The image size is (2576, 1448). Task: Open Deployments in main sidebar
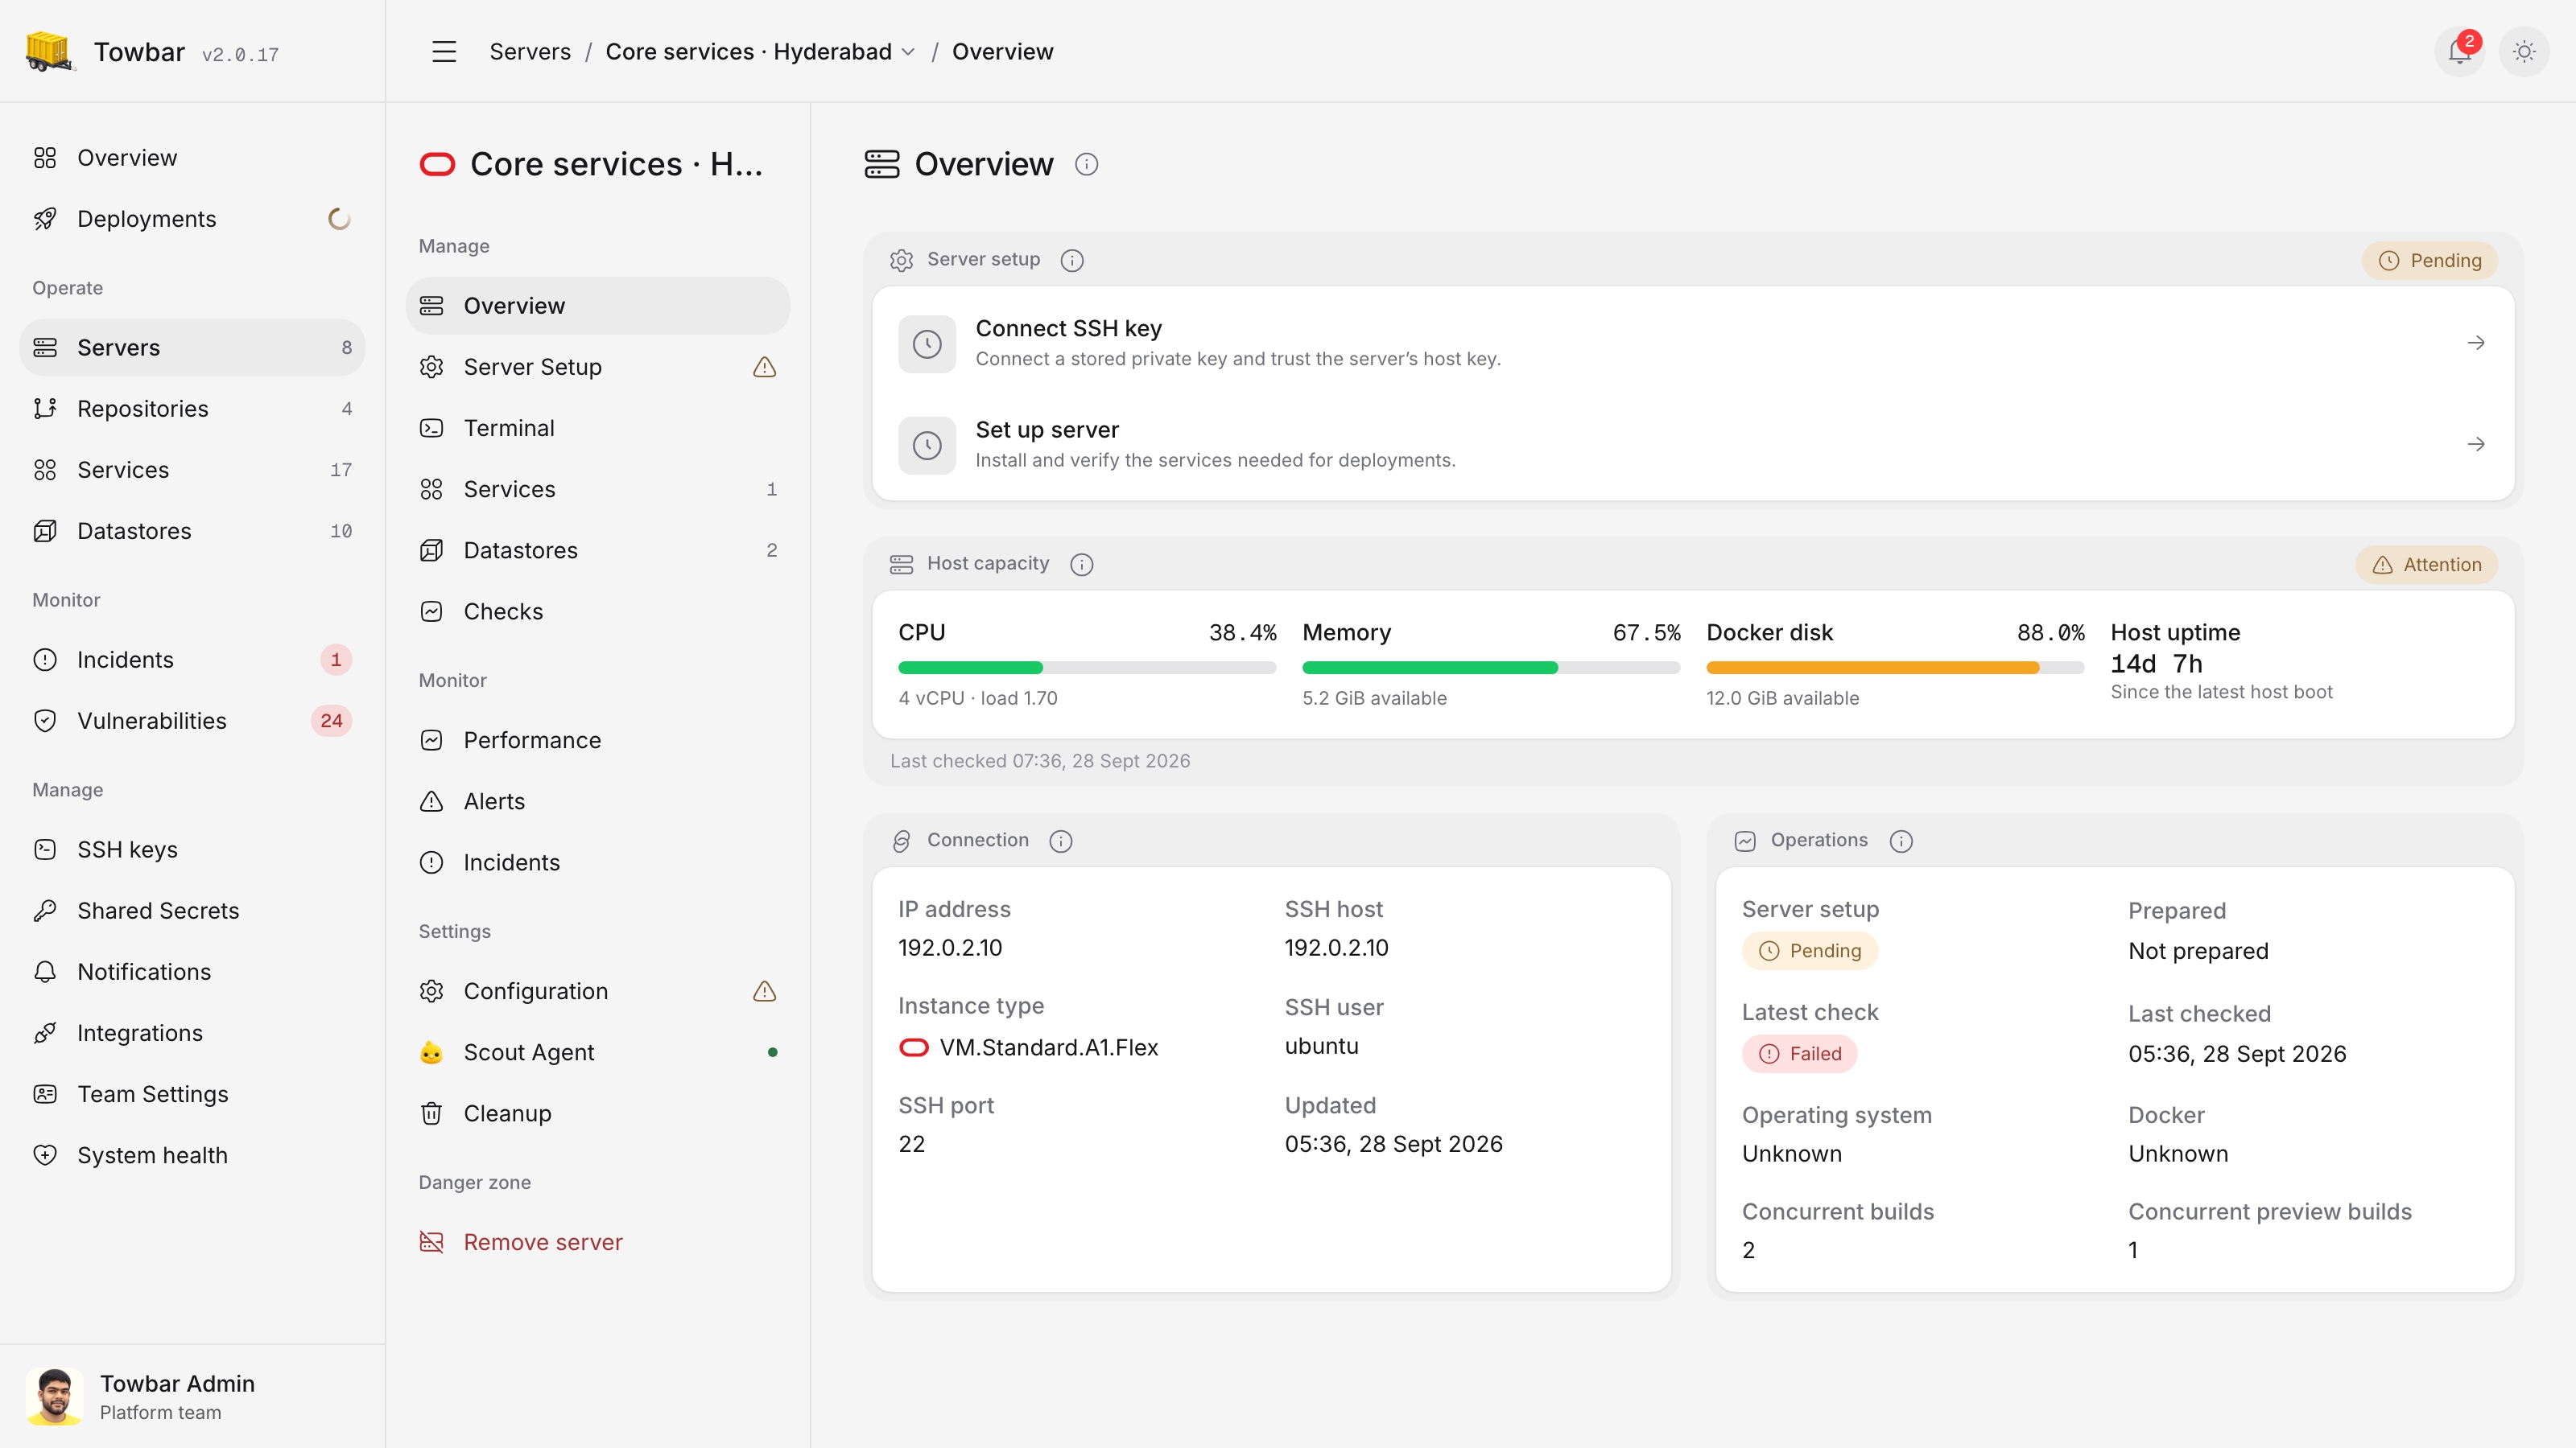coord(192,219)
